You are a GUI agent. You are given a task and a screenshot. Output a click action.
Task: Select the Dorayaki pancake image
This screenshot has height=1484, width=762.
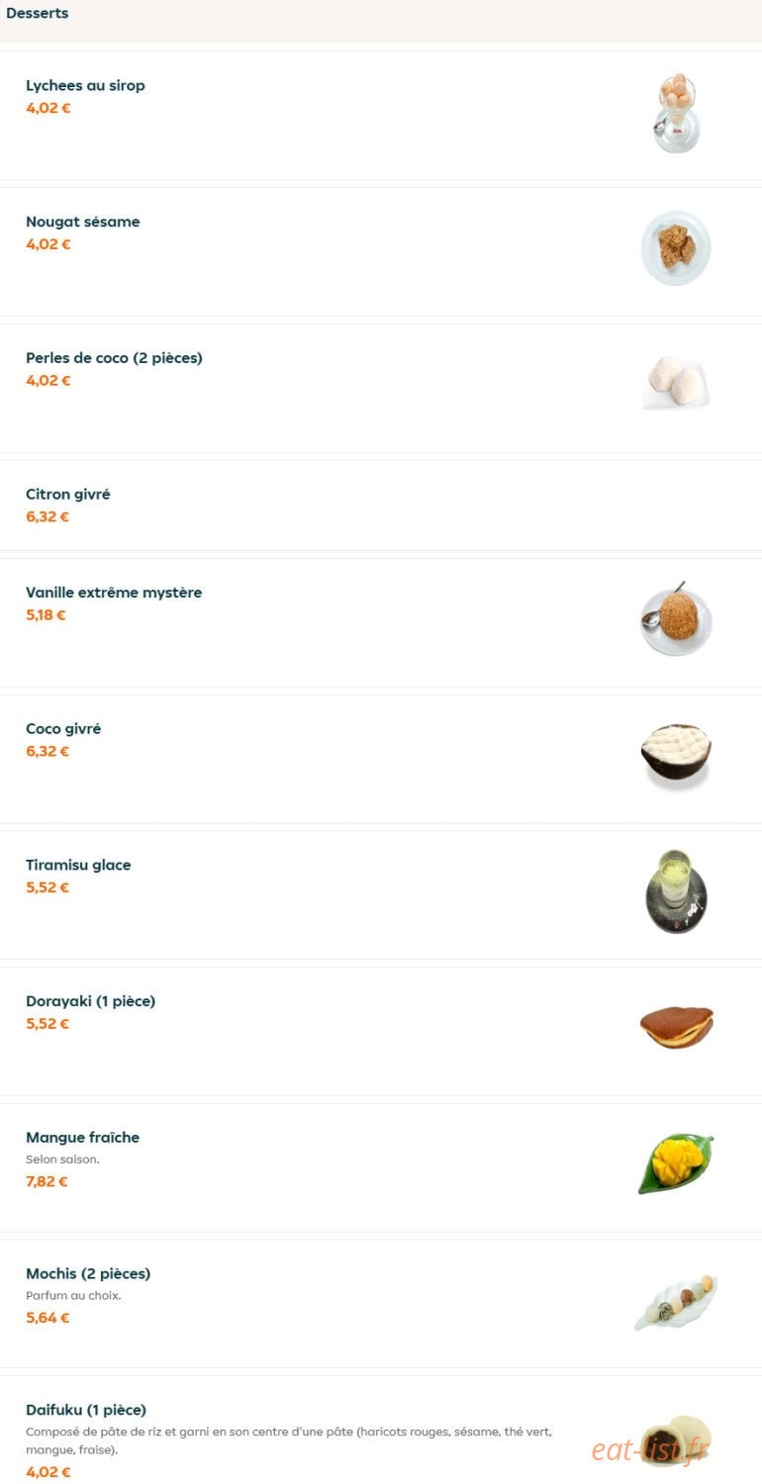point(676,1027)
